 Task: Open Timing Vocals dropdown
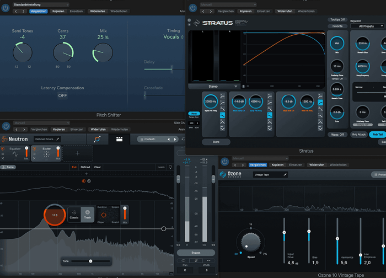click(173, 37)
